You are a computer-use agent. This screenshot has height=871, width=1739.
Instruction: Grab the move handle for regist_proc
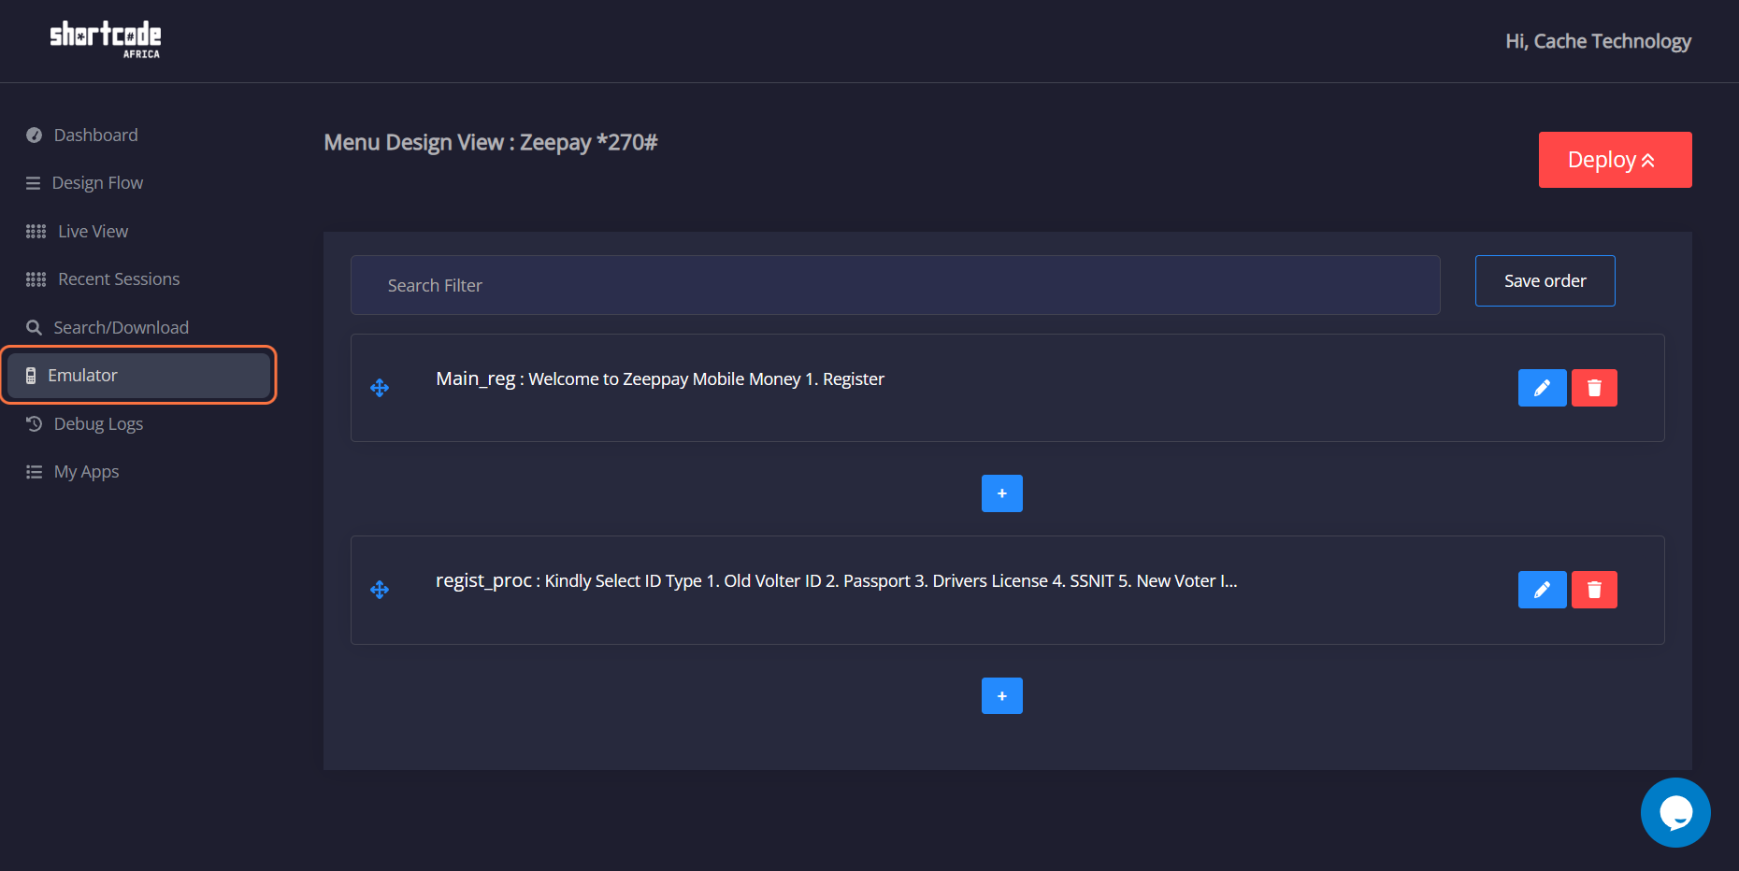pos(380,590)
